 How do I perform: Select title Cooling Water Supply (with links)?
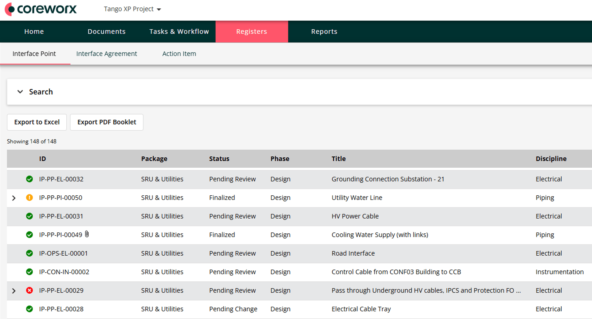point(380,235)
